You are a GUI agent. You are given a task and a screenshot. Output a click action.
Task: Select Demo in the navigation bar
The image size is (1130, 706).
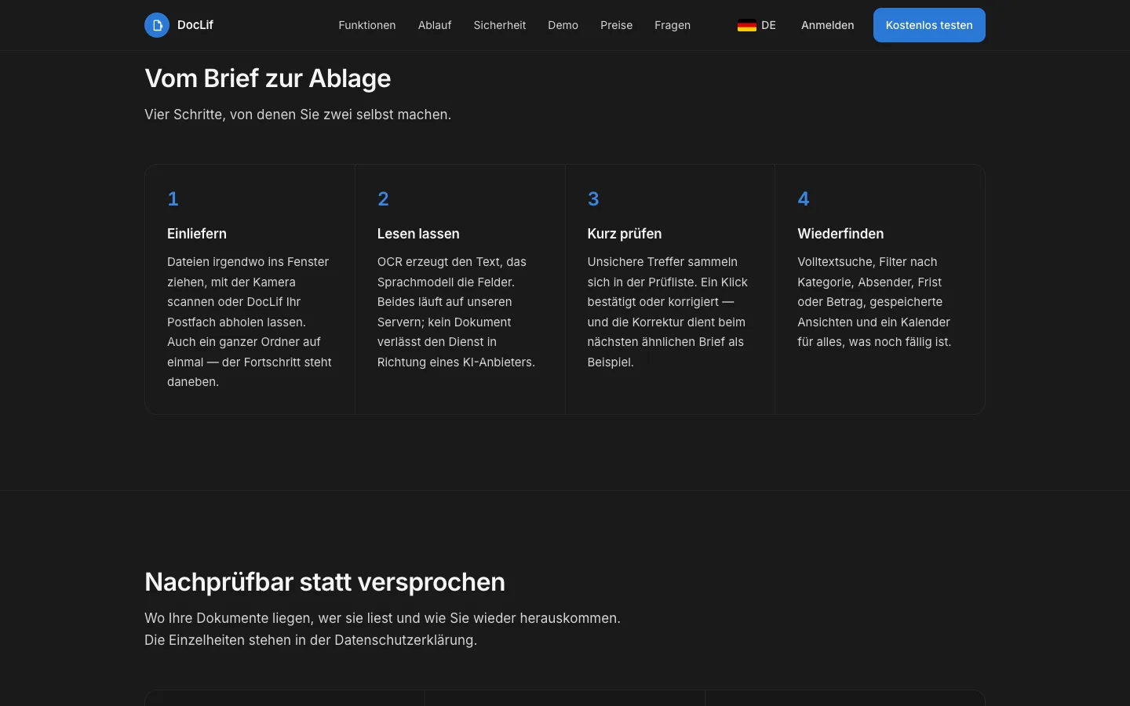click(x=563, y=25)
